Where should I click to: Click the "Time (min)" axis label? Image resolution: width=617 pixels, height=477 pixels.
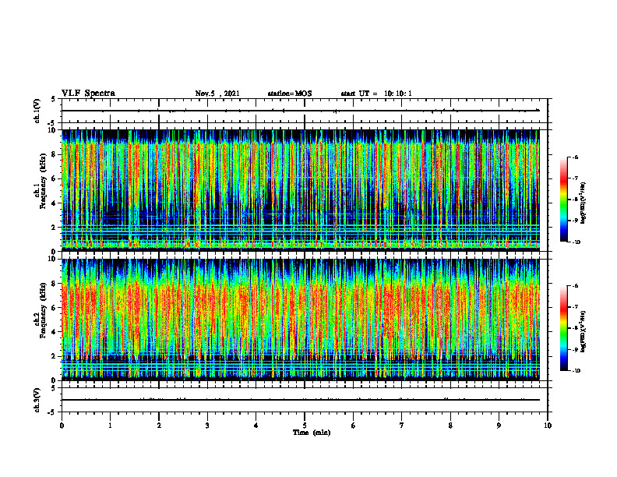312,433
